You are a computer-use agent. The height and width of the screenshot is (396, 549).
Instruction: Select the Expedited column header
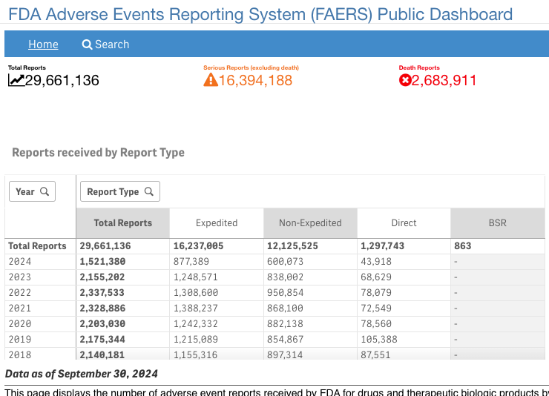point(217,223)
